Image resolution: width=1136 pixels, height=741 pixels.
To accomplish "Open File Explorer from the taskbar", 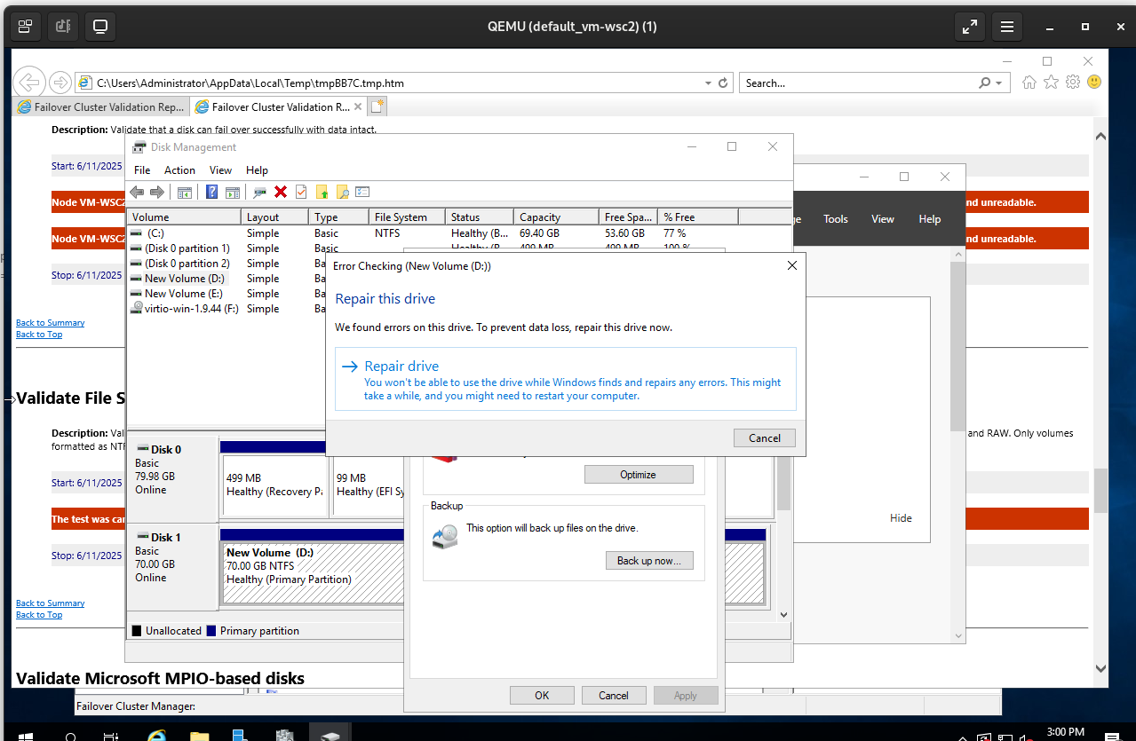I will pos(199,736).
